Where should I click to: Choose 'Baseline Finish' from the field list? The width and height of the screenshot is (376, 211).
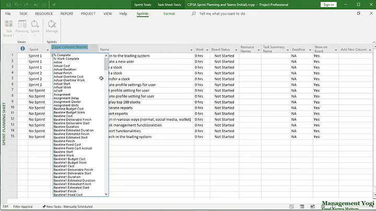tap(64, 141)
